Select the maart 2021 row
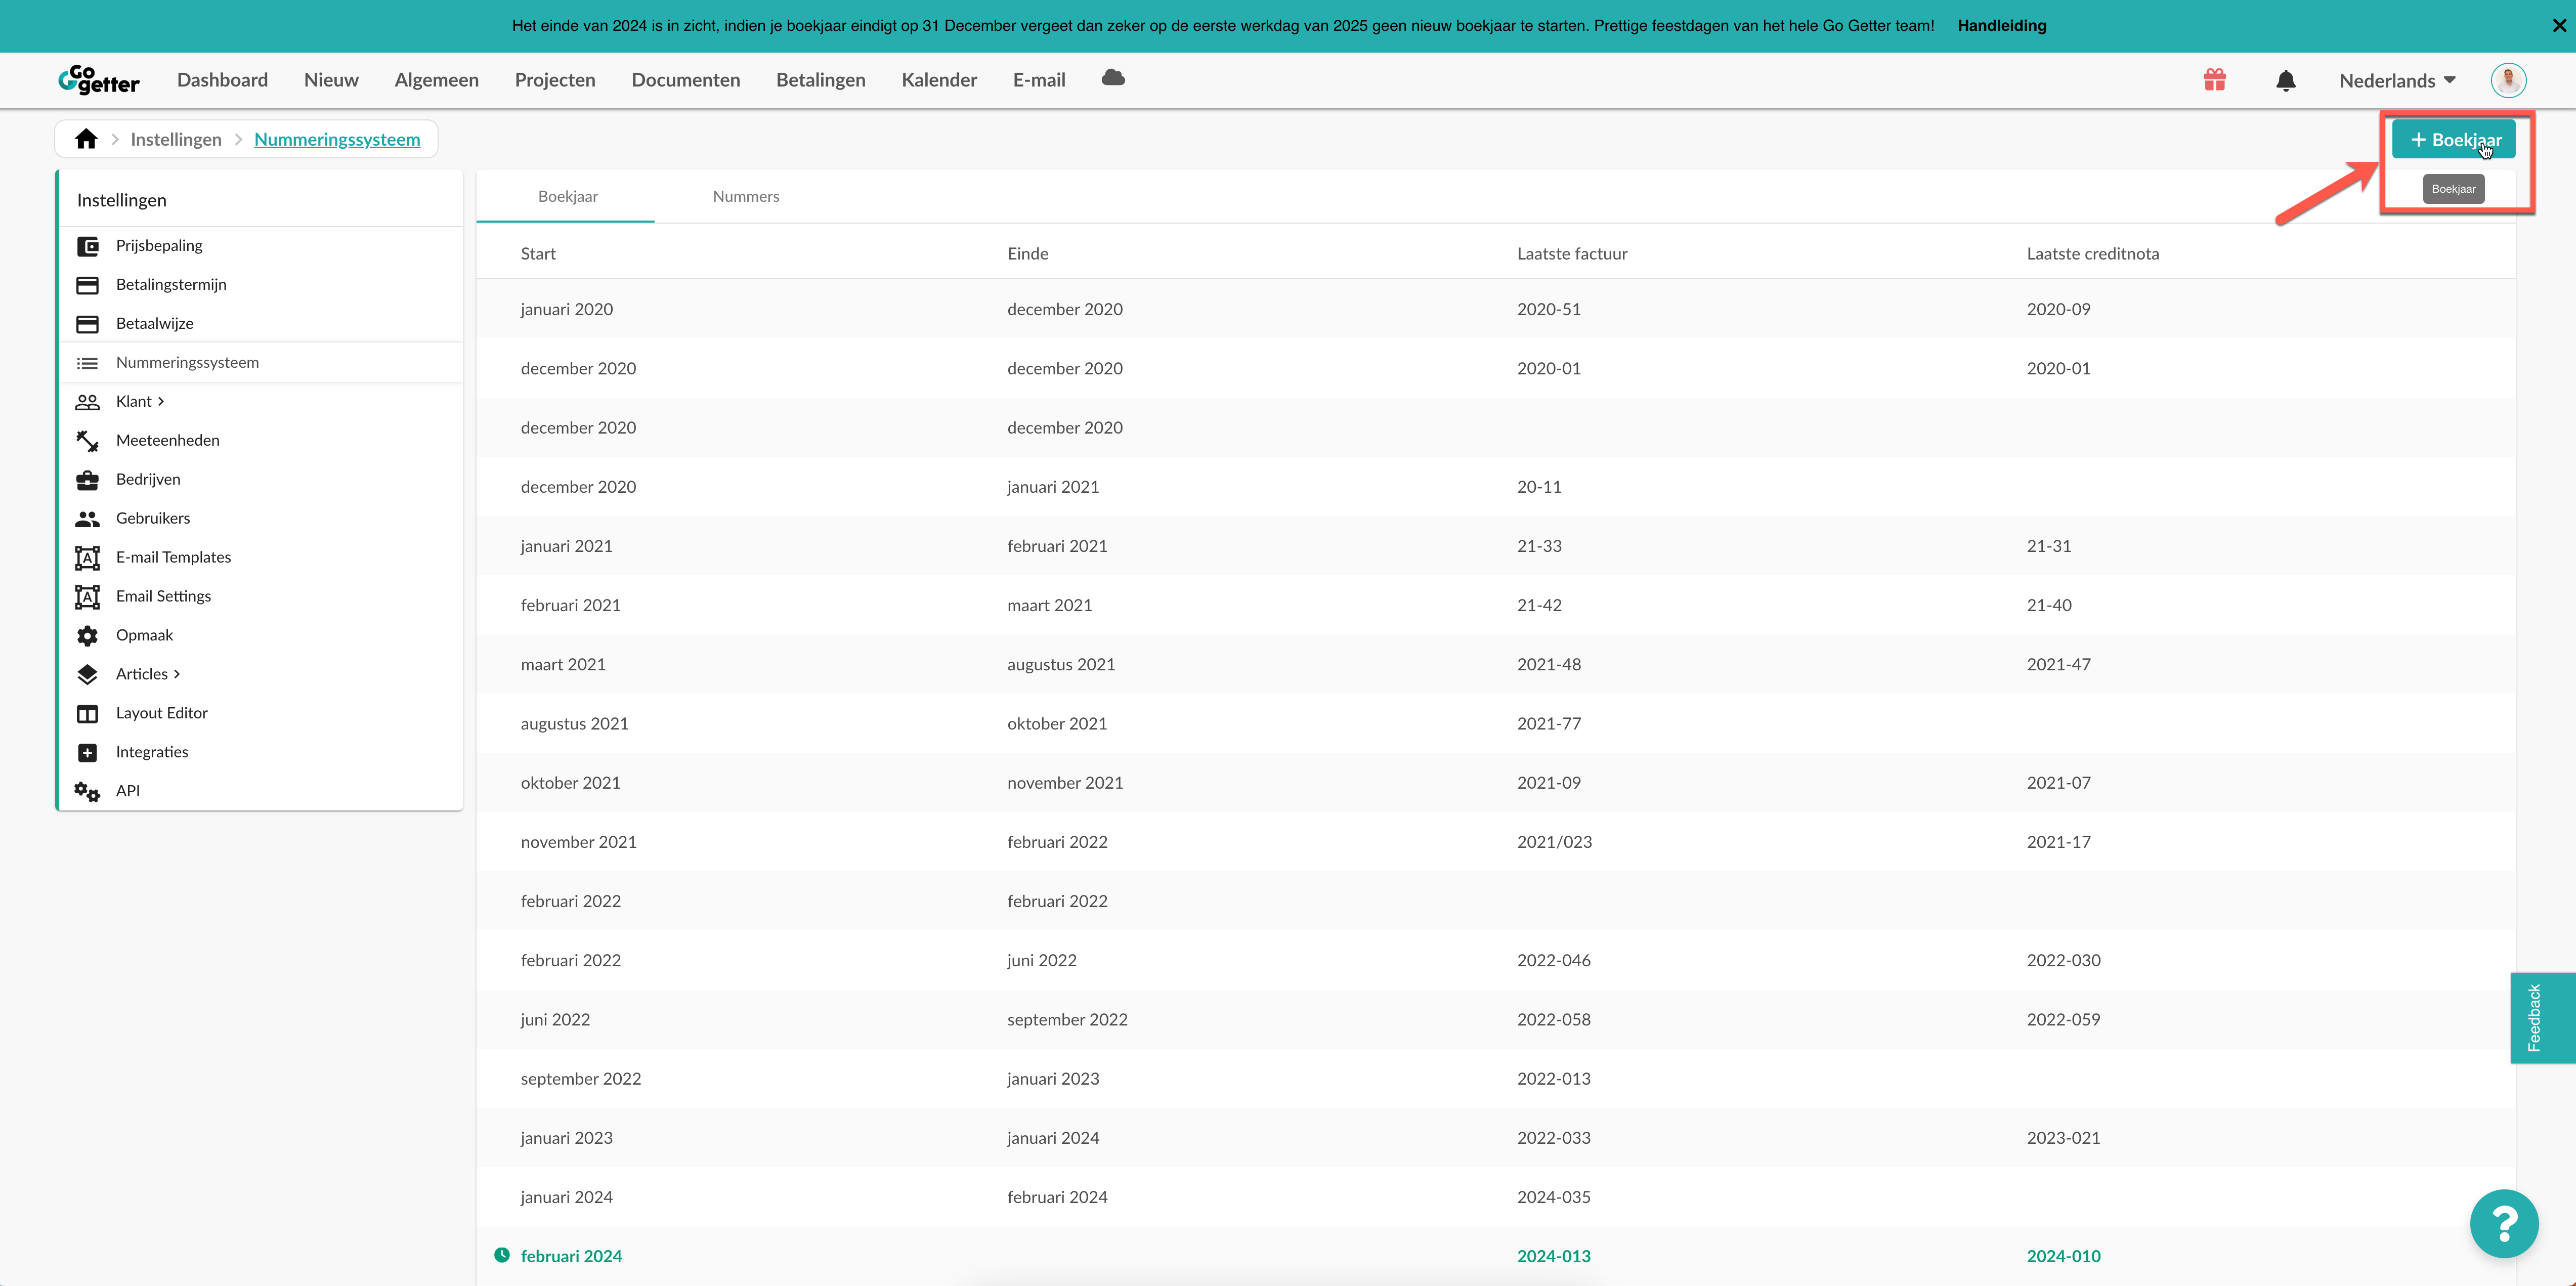The height and width of the screenshot is (1286, 2576). point(1496,664)
